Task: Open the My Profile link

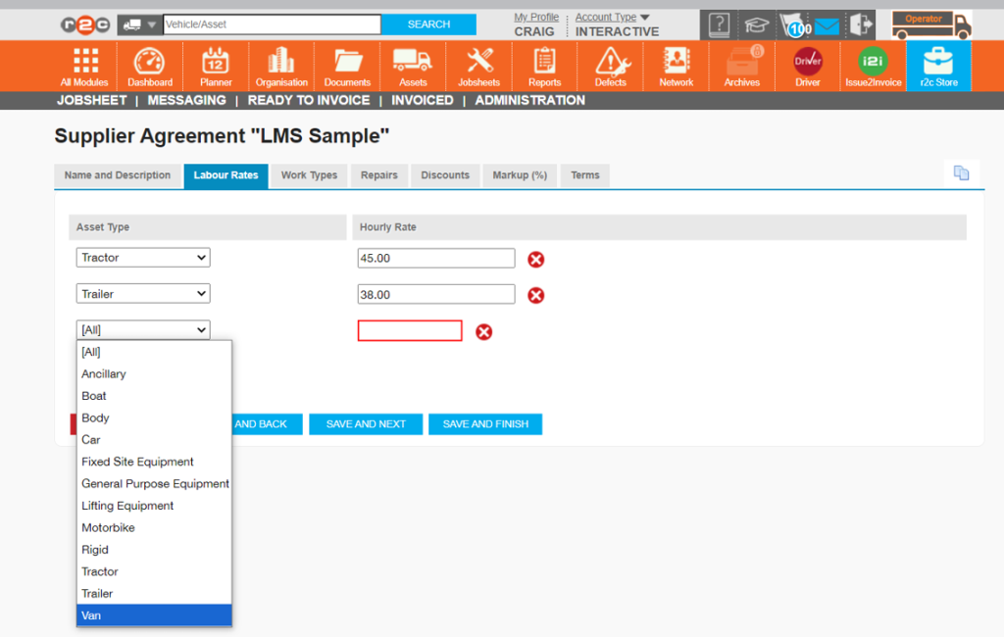Action: pyautogui.click(x=536, y=18)
